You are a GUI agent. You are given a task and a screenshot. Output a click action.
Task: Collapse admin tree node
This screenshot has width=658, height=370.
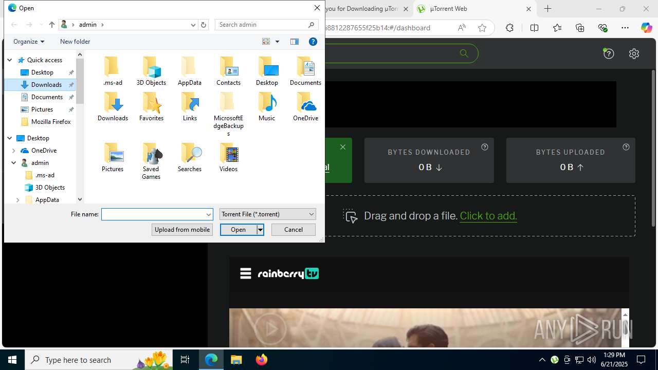pyautogui.click(x=14, y=163)
